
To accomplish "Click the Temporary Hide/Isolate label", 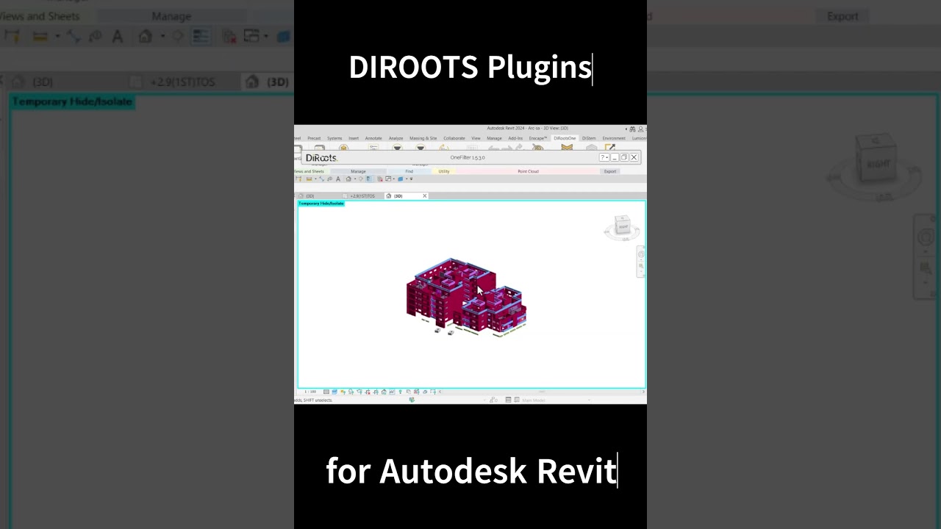I will [x=321, y=204].
